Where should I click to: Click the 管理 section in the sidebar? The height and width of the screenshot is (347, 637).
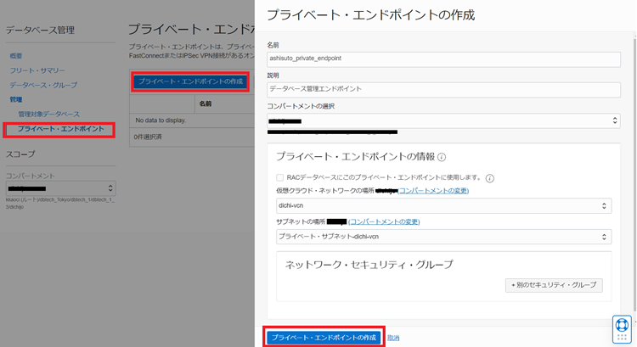click(x=16, y=99)
